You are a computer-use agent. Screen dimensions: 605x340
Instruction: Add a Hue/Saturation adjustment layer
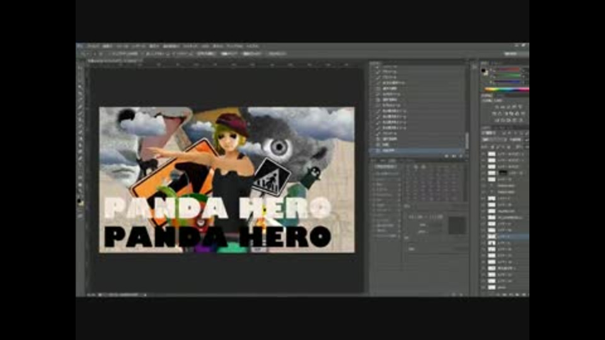493,114
